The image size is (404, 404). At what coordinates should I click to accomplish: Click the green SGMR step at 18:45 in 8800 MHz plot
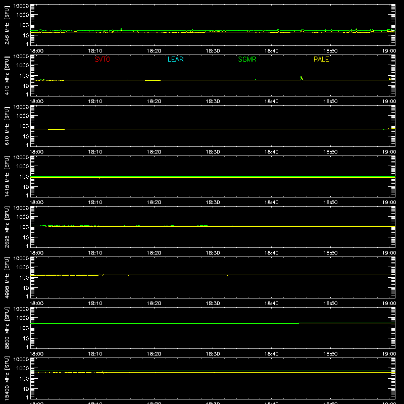(x=299, y=323)
